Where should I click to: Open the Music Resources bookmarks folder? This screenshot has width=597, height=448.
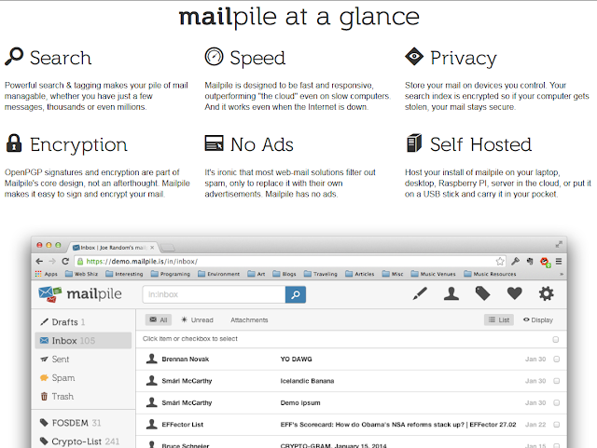point(490,274)
